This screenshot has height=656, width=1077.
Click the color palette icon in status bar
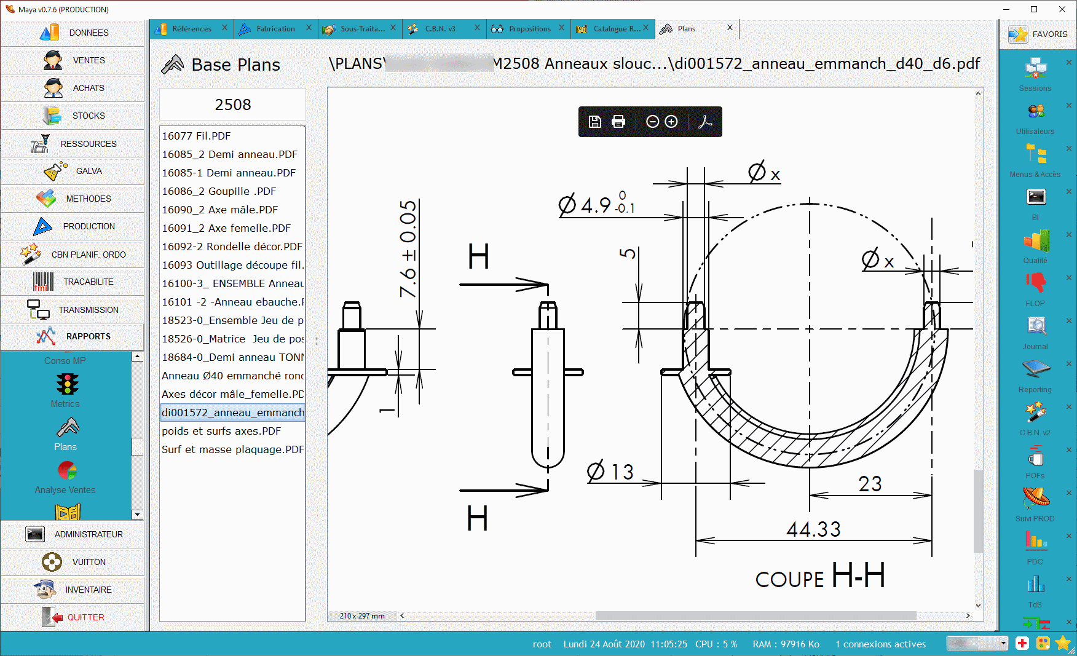(x=1043, y=643)
